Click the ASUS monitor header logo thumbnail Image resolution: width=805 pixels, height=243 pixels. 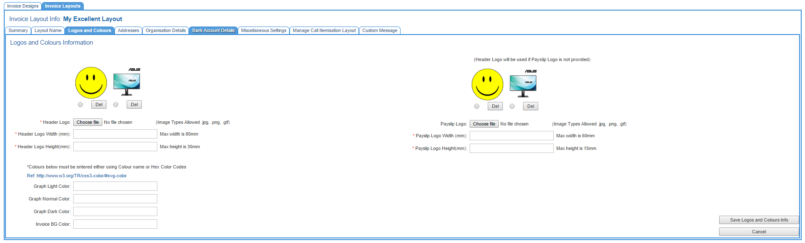[x=127, y=83]
